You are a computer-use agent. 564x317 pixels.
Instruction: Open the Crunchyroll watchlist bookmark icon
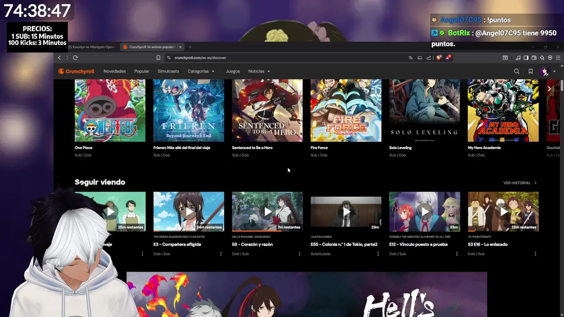click(x=531, y=71)
